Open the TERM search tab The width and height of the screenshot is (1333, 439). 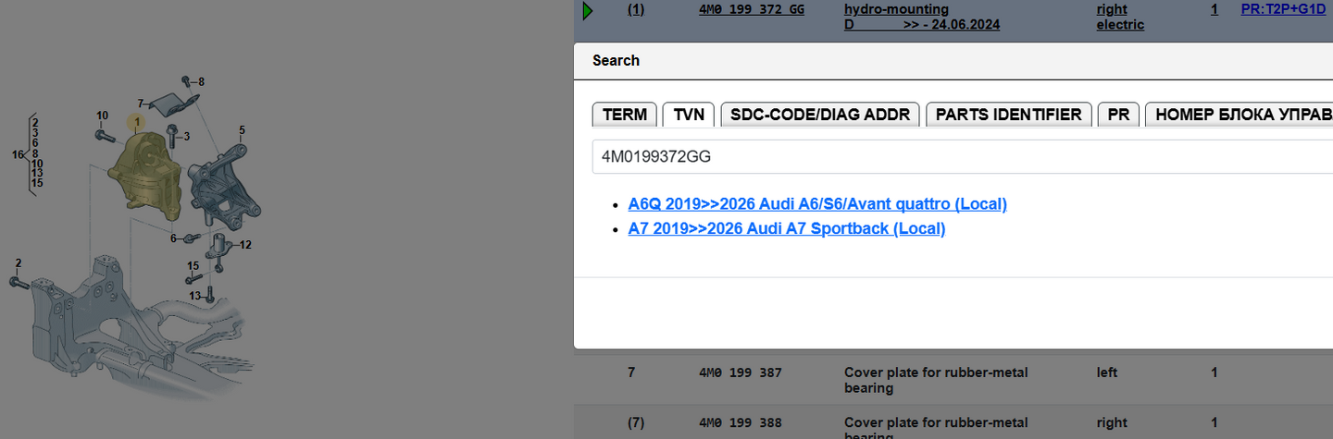tap(625, 115)
